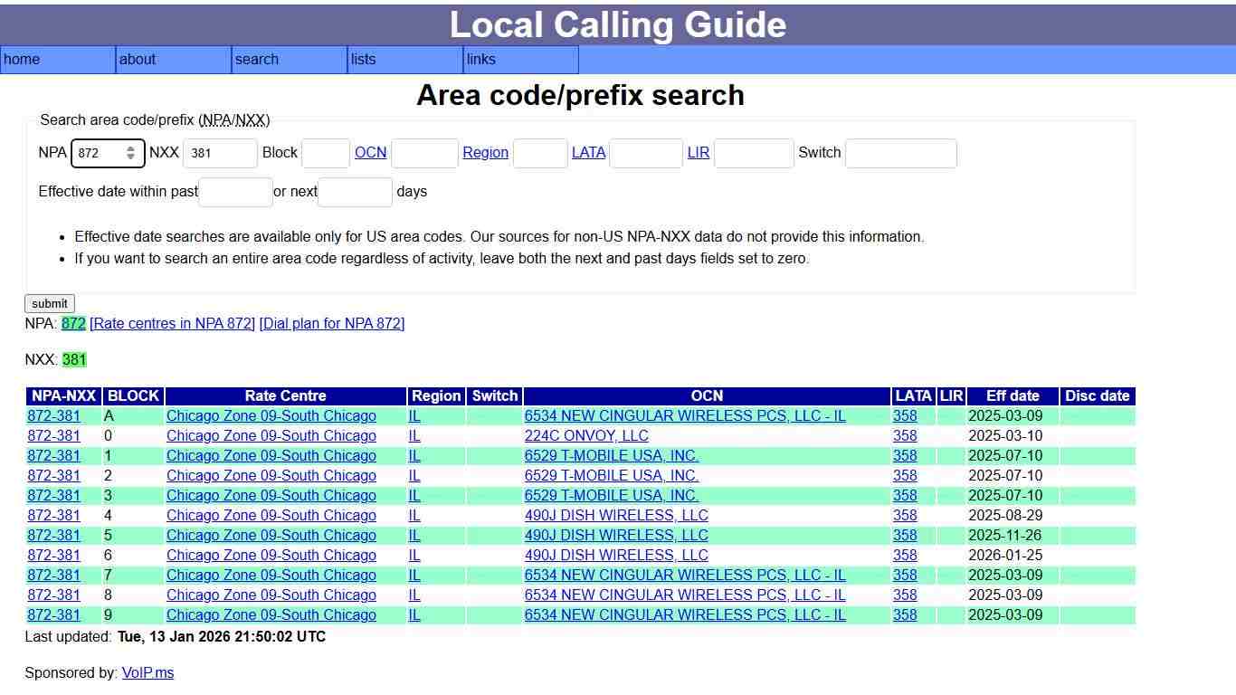Viewport: 1236px width, 695px height.
Task: Click the Switch input field
Action: (900, 153)
